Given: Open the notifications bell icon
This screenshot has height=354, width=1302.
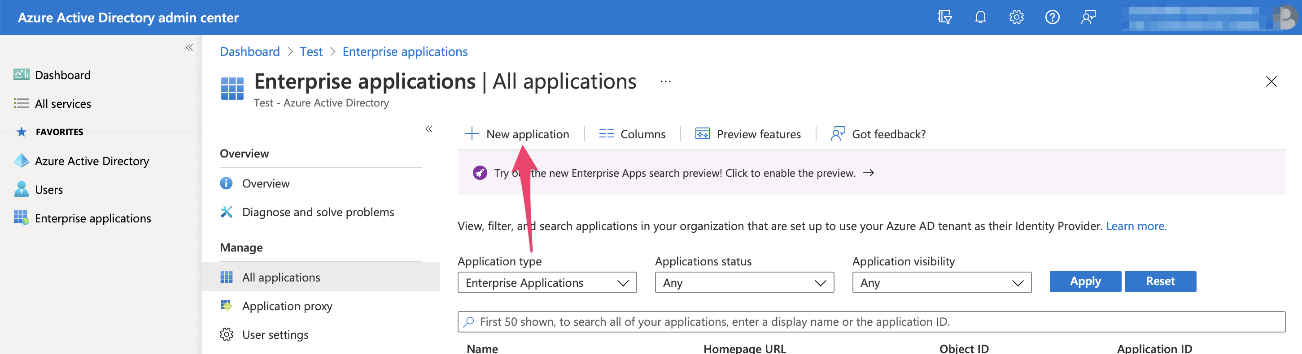Looking at the screenshot, I should pyautogui.click(x=980, y=17).
